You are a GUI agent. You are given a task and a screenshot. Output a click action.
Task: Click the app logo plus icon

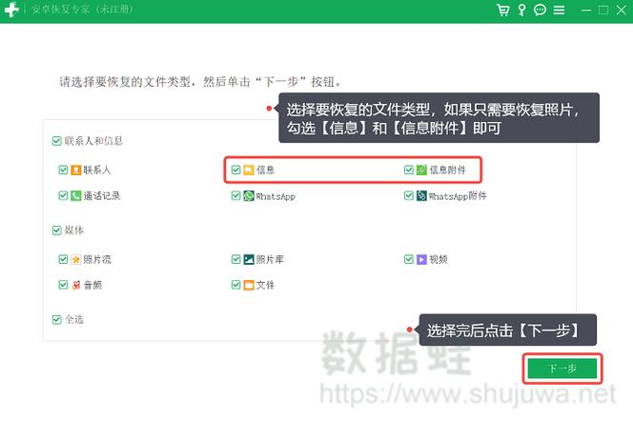[11, 10]
